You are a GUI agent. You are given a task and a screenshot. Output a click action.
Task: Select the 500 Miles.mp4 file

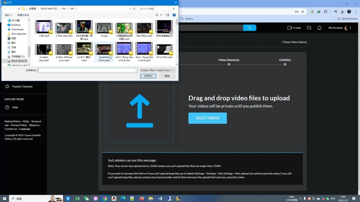[144, 30]
